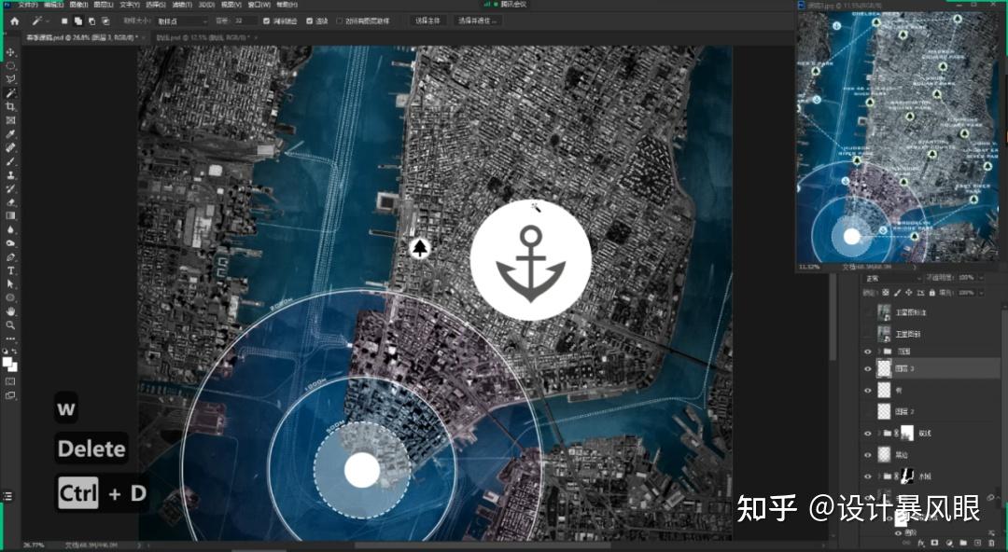Select the Frame tool
This screenshot has height=552, width=1008.
(10, 120)
